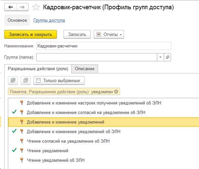Uncheck the 'Чтение уведомлений' role
The image size is (199, 169).
click(x=14, y=150)
